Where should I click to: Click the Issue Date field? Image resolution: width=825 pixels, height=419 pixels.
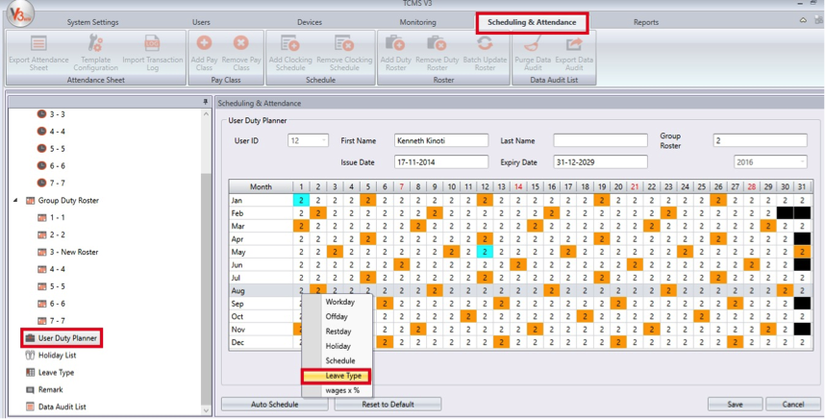[441, 162]
